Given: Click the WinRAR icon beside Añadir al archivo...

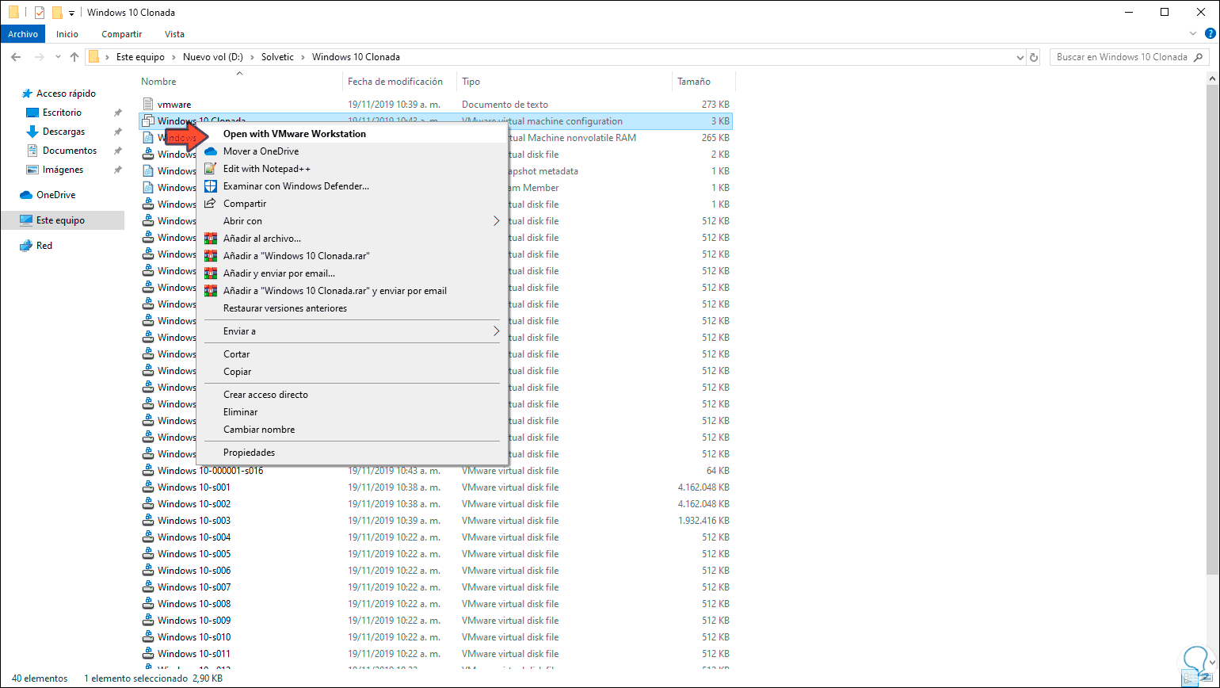Looking at the screenshot, I should point(210,239).
